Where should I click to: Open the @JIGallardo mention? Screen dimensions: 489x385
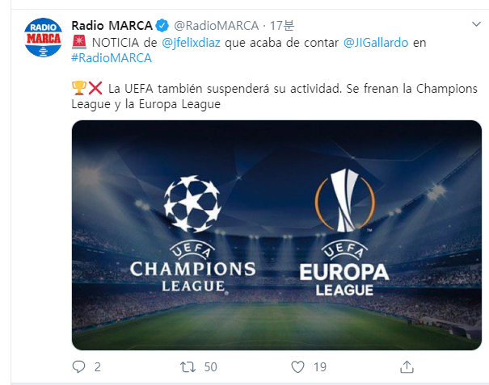[x=376, y=41]
